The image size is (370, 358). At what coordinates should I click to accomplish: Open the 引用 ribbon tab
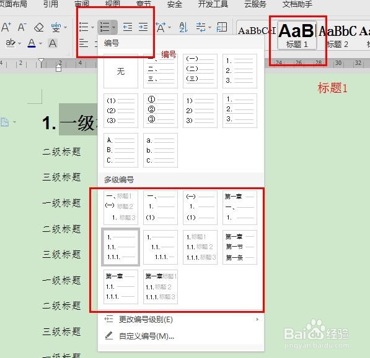(51, 4)
